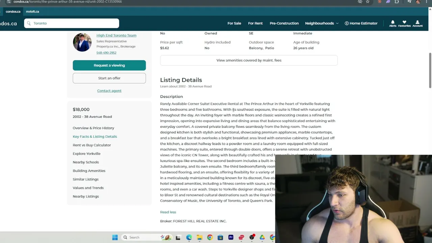Click the 'Balcony, Patio' outdoor space value
Image resolution: width=432 pixels, height=243 pixels.
coord(262,48)
